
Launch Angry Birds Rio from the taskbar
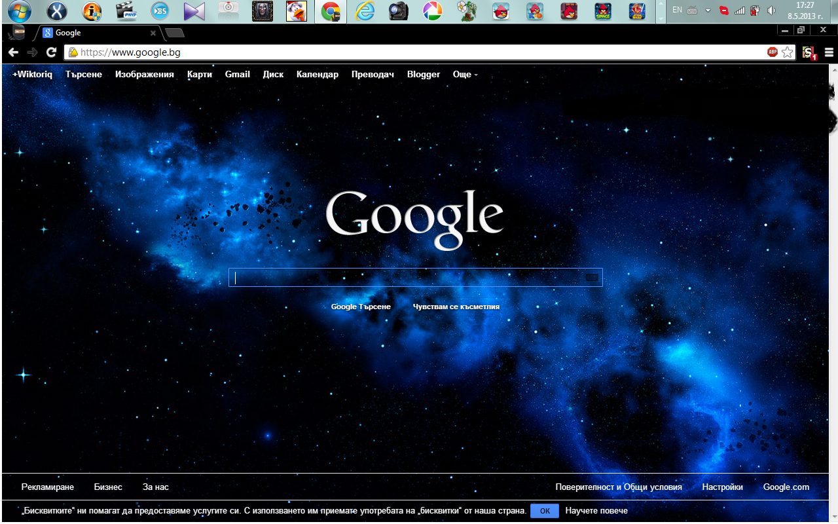(535, 11)
